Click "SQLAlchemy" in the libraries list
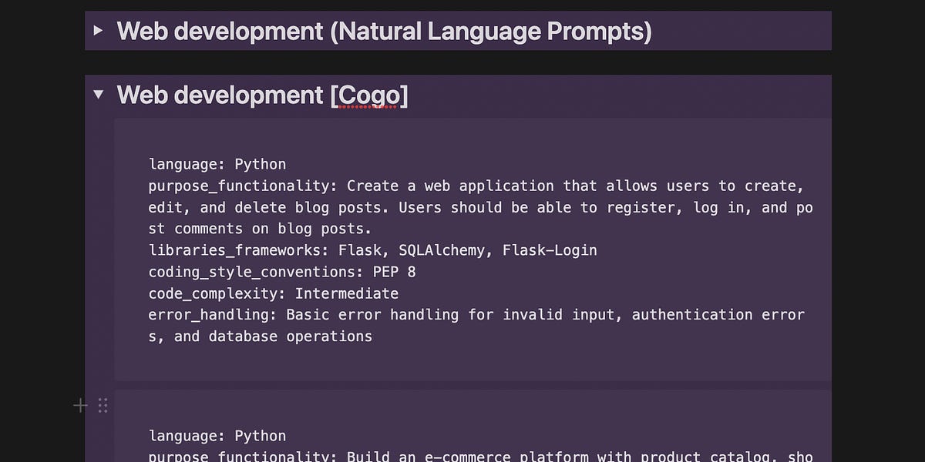 (440, 249)
